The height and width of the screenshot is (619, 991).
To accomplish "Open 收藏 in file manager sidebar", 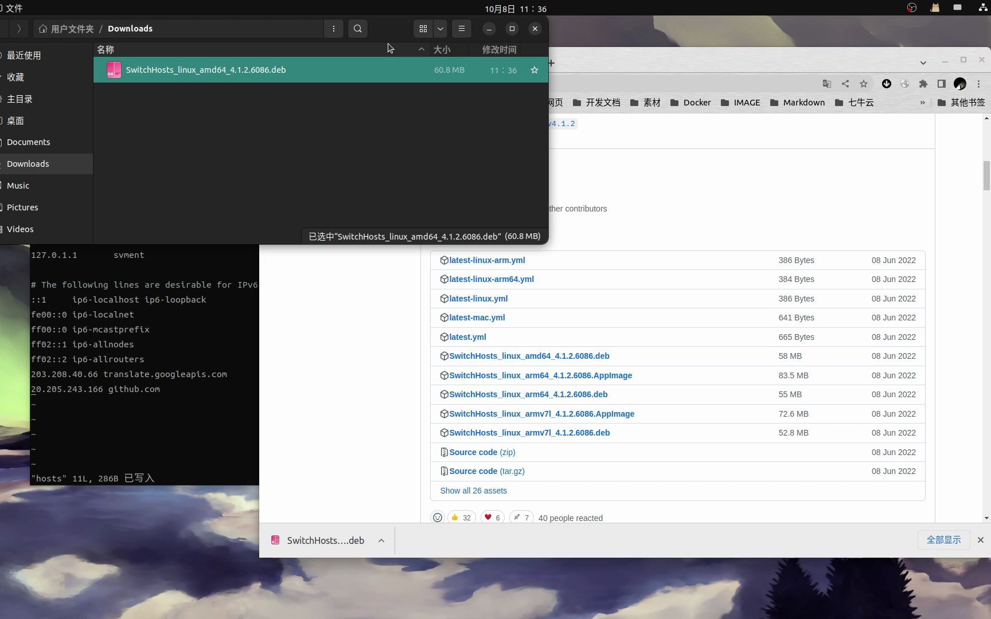I will pyautogui.click(x=46, y=77).
